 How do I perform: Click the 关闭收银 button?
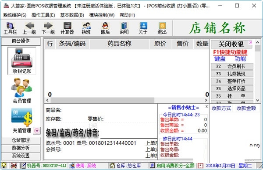(x=231, y=44)
